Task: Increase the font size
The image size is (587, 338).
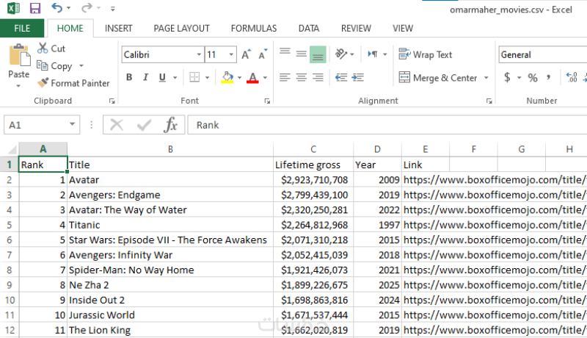Action: [x=246, y=54]
